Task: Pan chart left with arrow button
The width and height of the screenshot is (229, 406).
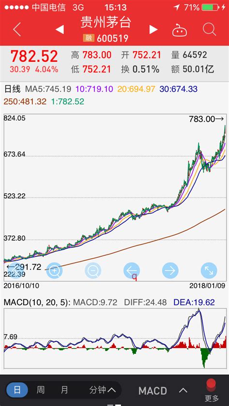Action: (x=131, y=270)
